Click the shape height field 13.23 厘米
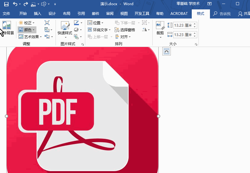Viewport: 250px width, 173px height. coord(183,25)
